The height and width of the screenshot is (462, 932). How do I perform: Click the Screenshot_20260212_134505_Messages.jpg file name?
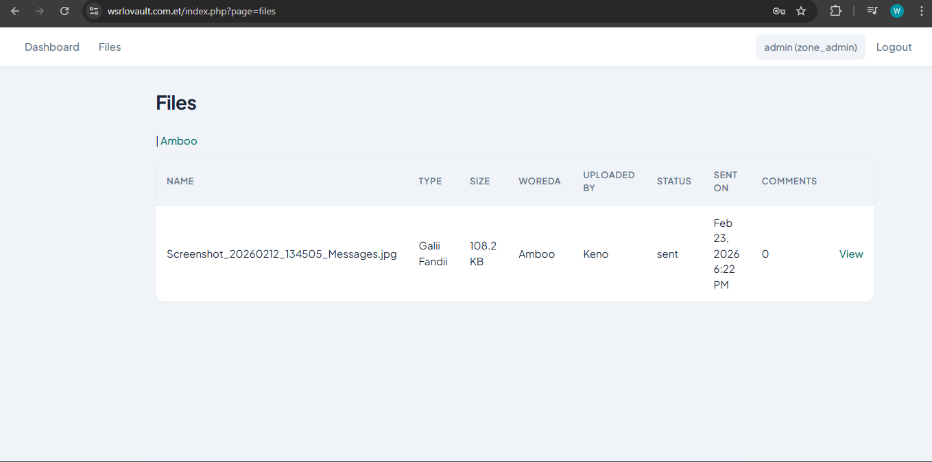(x=281, y=254)
